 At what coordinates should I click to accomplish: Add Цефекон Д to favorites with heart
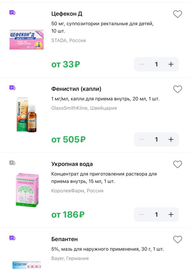pyautogui.click(x=177, y=14)
